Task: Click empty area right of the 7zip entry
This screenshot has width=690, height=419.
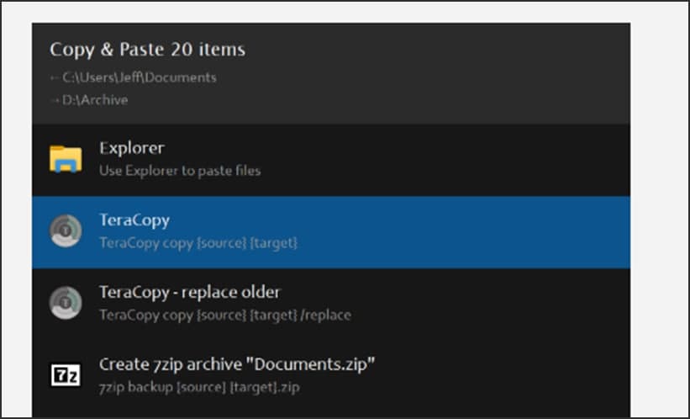Action: (x=521, y=375)
